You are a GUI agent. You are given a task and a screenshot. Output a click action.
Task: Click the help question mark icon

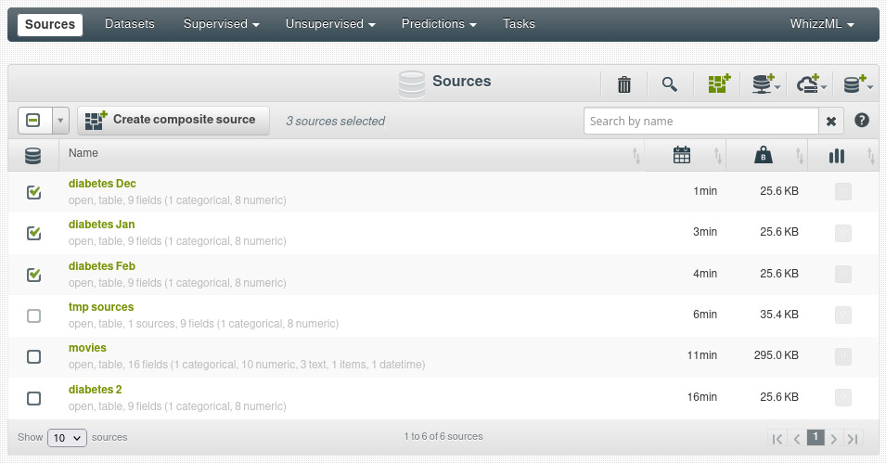861,121
